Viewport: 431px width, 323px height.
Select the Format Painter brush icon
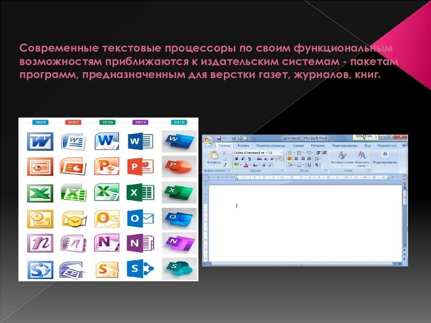coord(224,165)
